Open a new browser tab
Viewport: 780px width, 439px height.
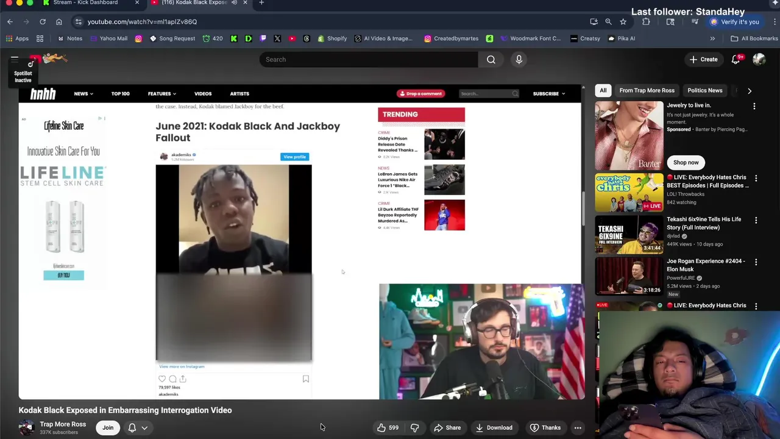click(261, 3)
